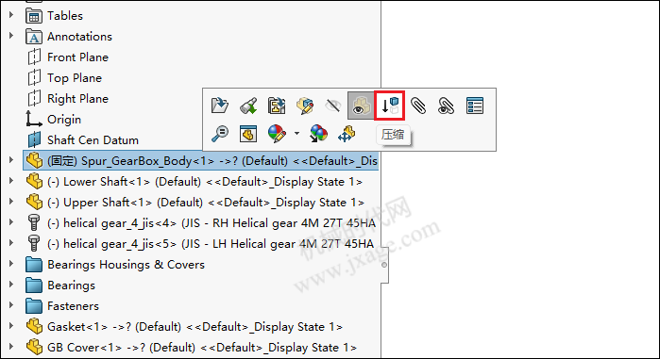Expand the Bearings folder
Image resolution: width=660 pixels, height=359 pixels.
(11, 285)
